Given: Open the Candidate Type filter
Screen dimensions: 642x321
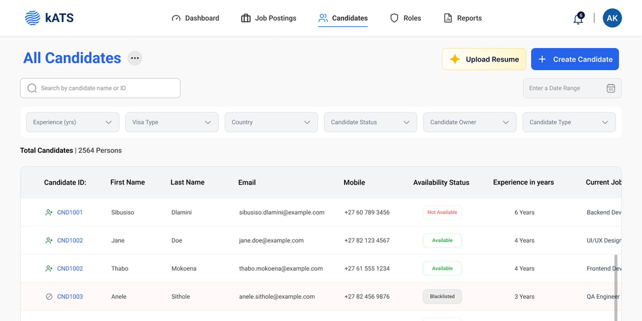Looking at the screenshot, I should (x=569, y=122).
